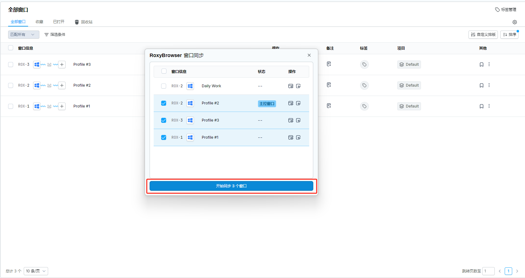525x278 pixels.
Task: Open note icon for Profile #3 row
Action: [x=329, y=64]
